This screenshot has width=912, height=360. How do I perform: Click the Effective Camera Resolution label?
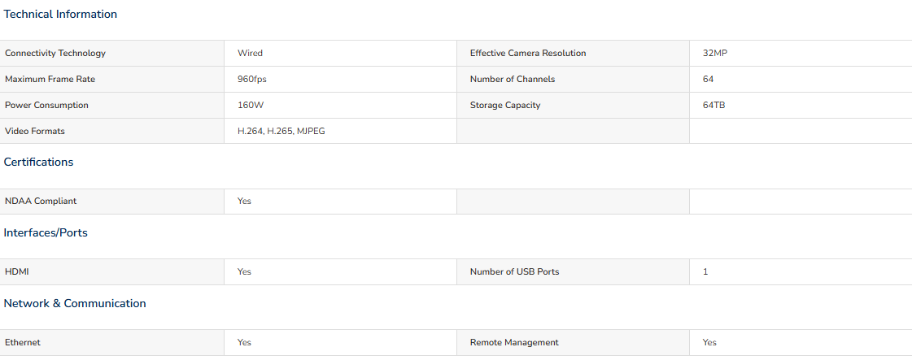(x=528, y=54)
